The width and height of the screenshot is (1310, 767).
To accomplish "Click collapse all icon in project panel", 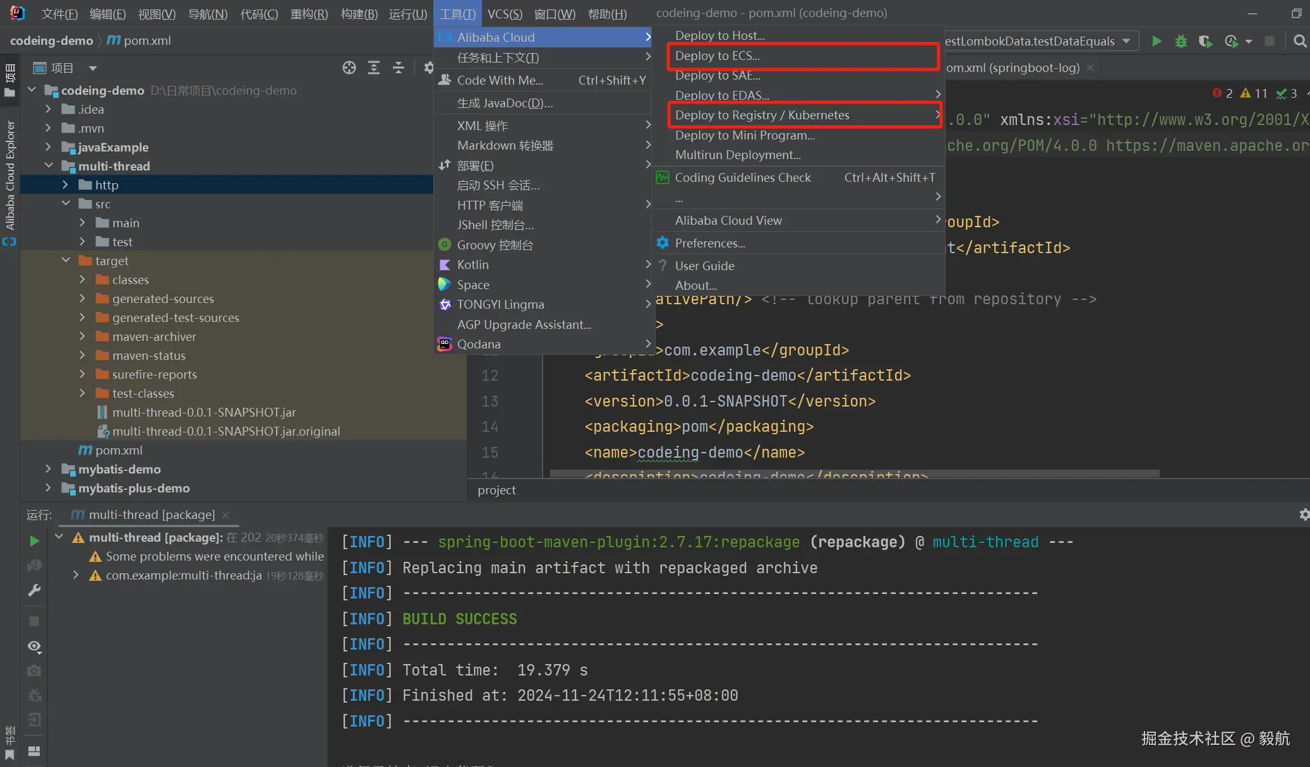I will tap(399, 68).
